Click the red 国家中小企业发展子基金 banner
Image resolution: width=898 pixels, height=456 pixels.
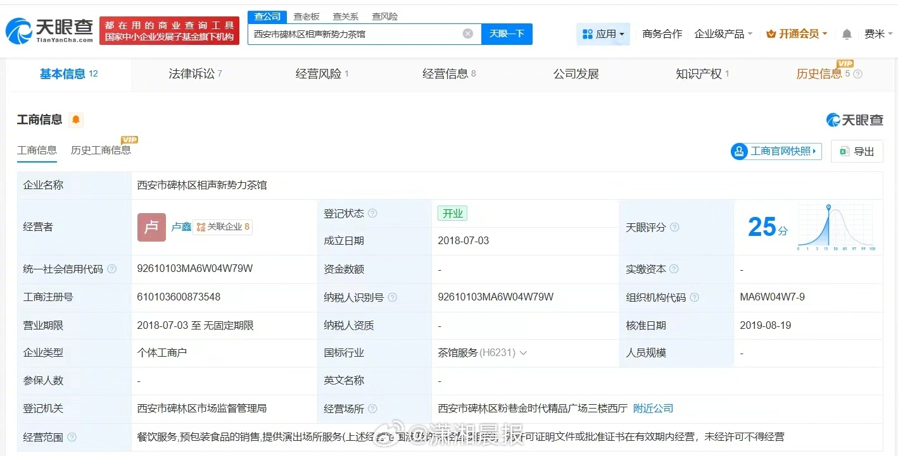coord(169,31)
